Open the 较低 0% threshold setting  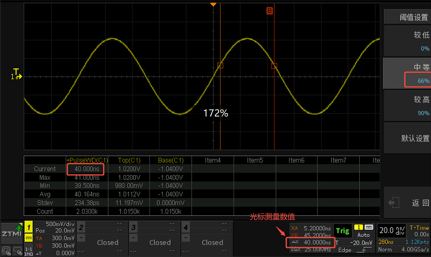click(406, 41)
